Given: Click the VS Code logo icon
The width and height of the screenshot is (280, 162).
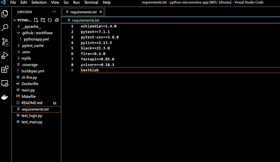Looking at the screenshot, I should coord(3,2).
